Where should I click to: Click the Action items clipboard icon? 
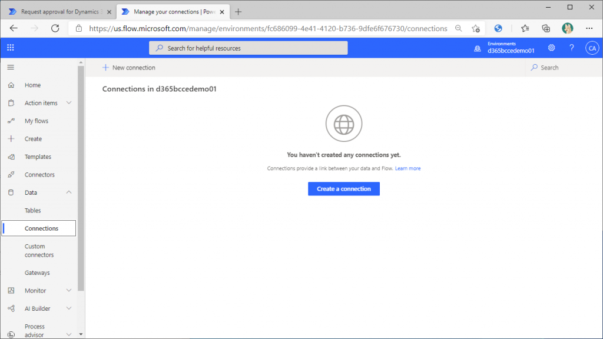click(11, 102)
